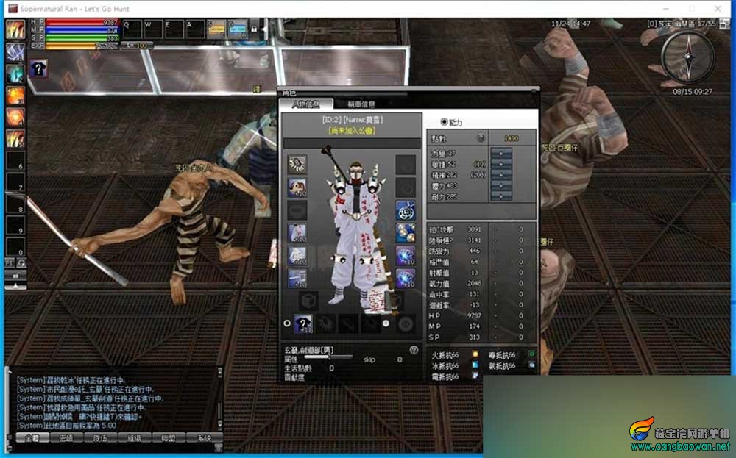Screen dimensions: 736x458
Task: Toggle the quick slot bar lock
Action: 254,29
